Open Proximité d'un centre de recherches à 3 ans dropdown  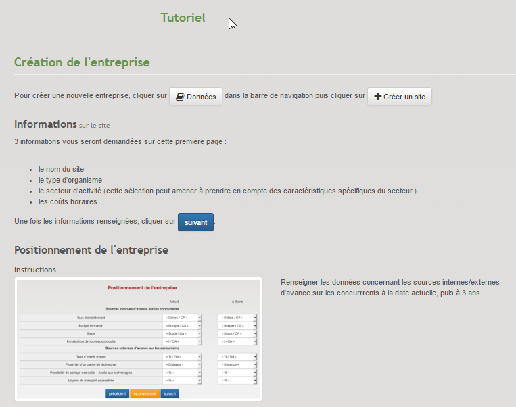237,364
